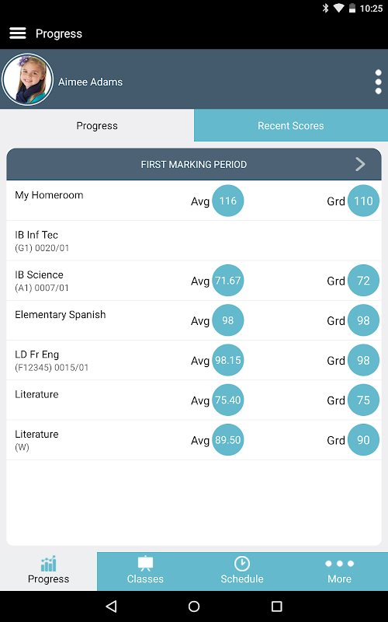Open the Elementary Spanish class row

(x=194, y=320)
